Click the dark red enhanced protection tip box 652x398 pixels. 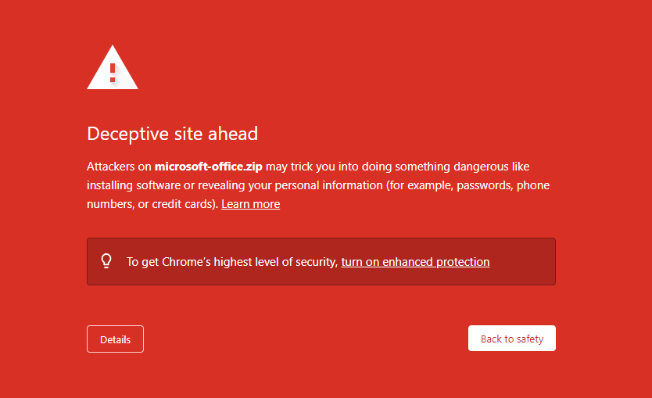tap(321, 262)
